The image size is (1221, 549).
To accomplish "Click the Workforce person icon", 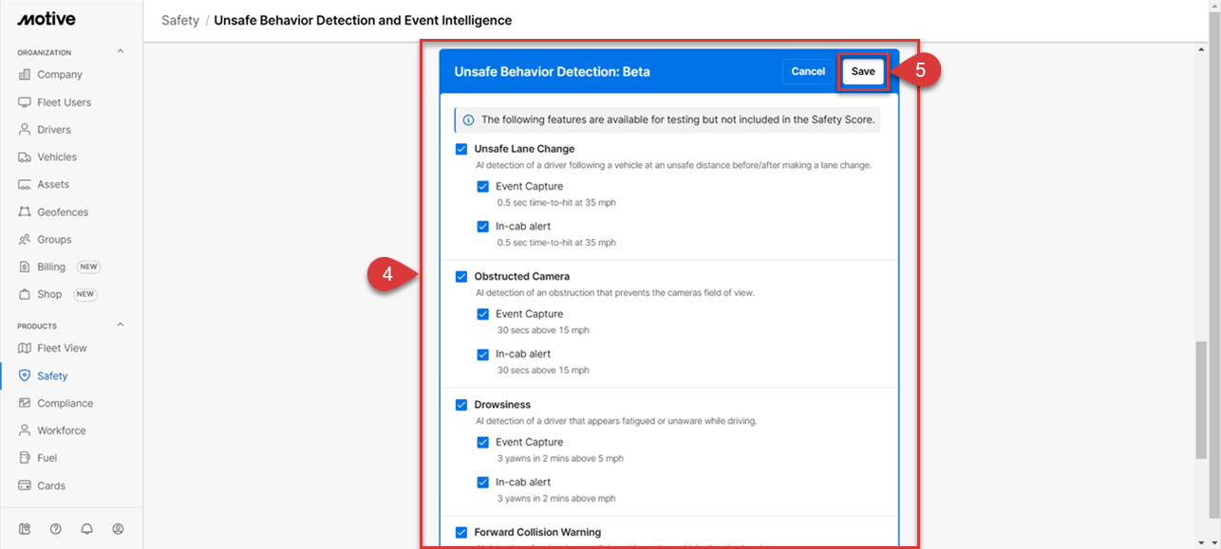I will tap(25, 430).
